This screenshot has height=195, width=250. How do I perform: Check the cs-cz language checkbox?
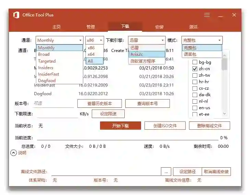coord(195,88)
